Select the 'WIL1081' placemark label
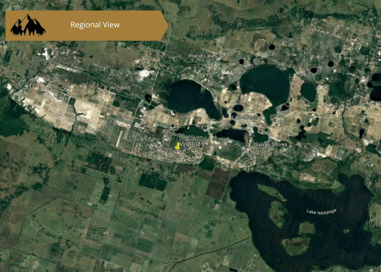The height and width of the screenshot is (272, 381). 192,144
